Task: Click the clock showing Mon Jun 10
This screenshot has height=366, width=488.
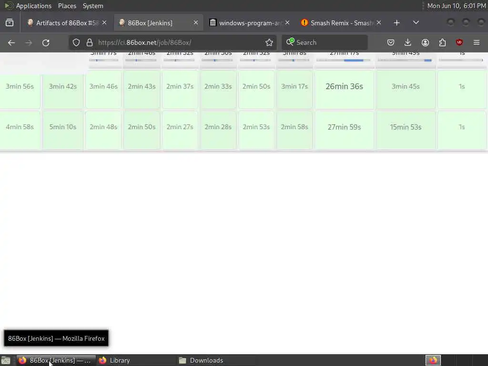Action: coord(456,6)
